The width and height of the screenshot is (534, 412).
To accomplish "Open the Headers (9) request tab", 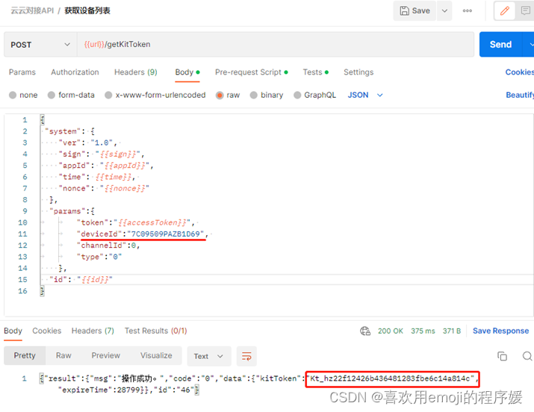I will pos(135,72).
